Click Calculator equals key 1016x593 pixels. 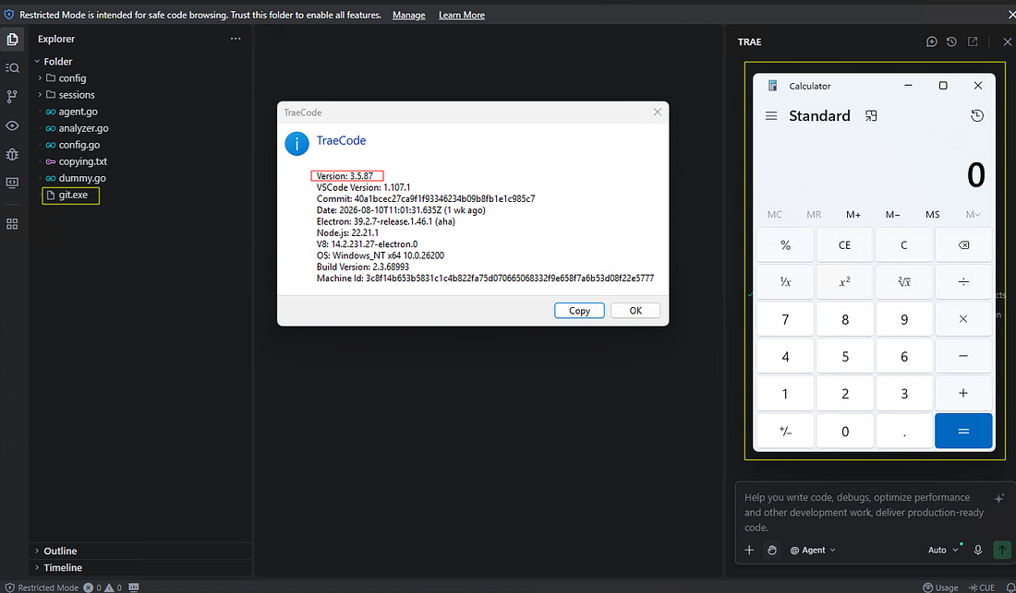(x=963, y=431)
